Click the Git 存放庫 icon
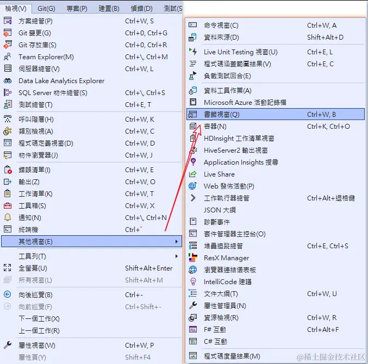The image size is (368, 364). click(8, 45)
